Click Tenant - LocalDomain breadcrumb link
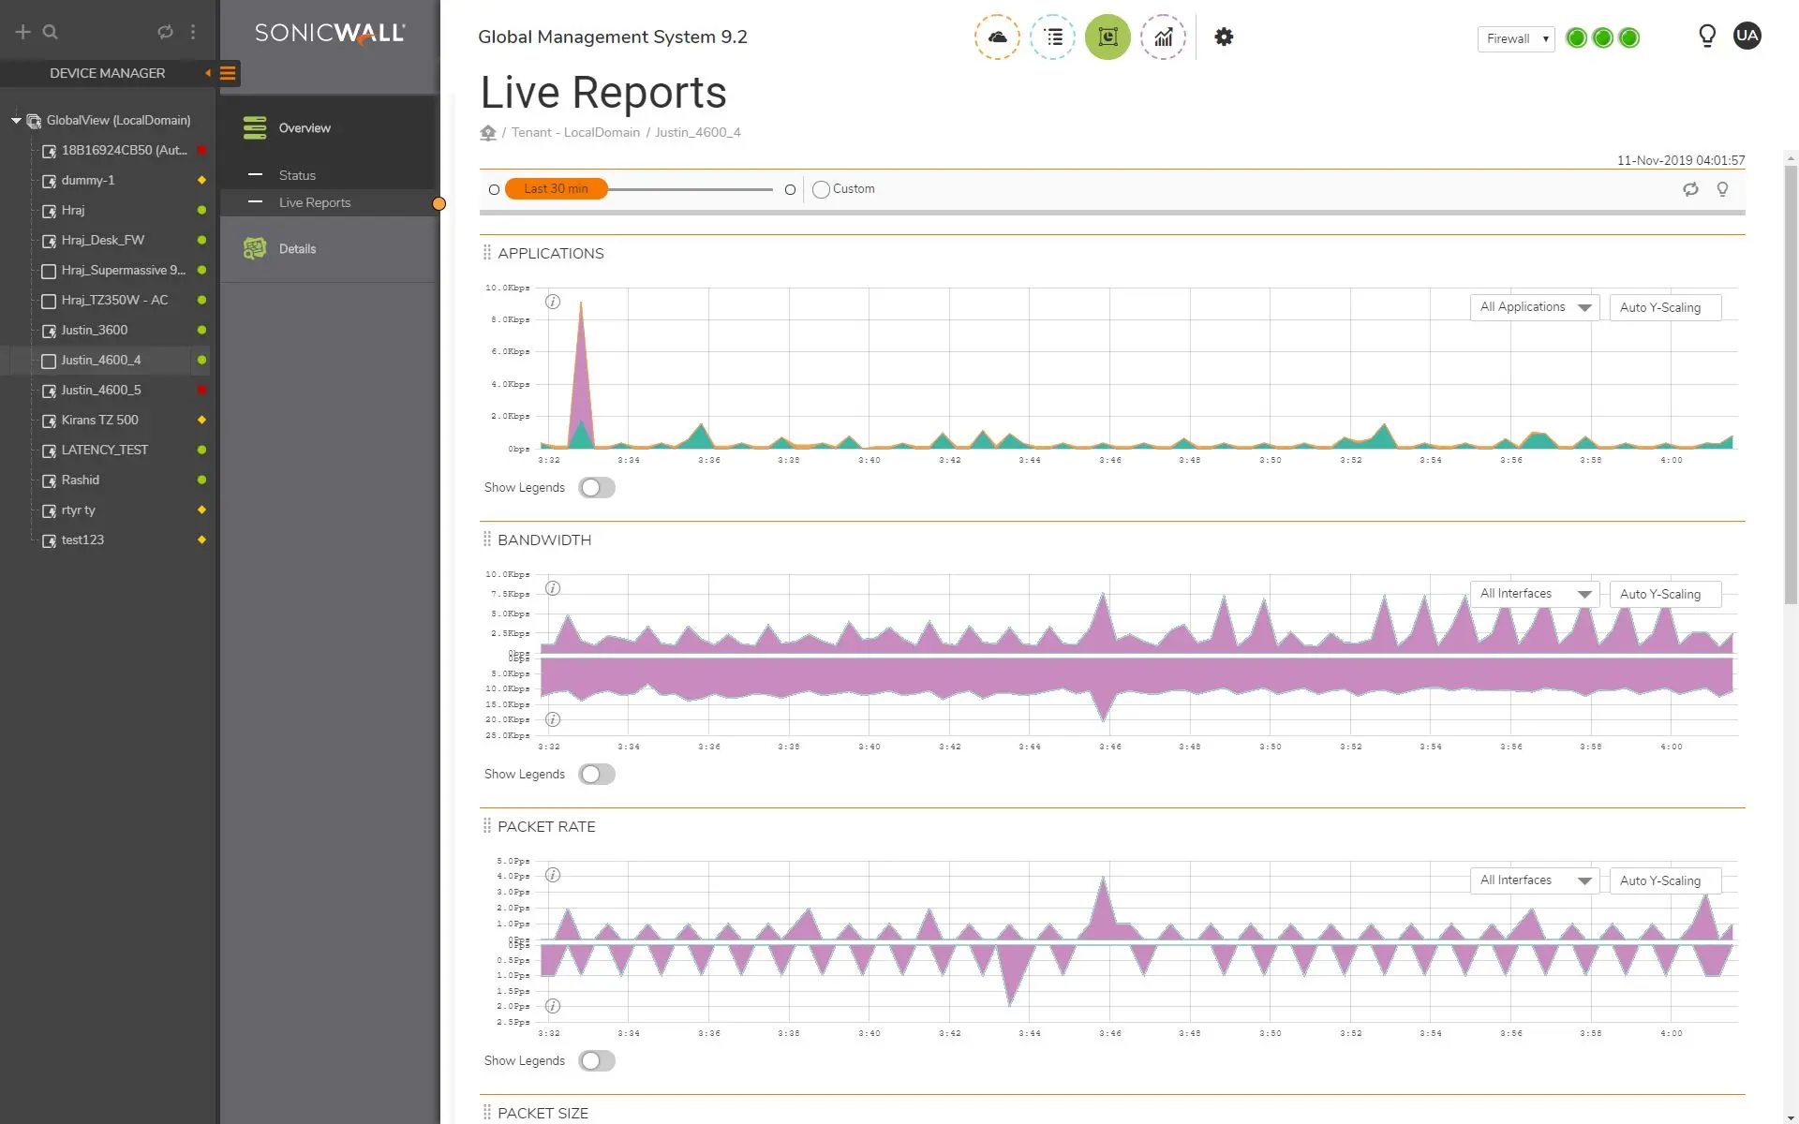This screenshot has height=1124, width=1799. point(575,132)
